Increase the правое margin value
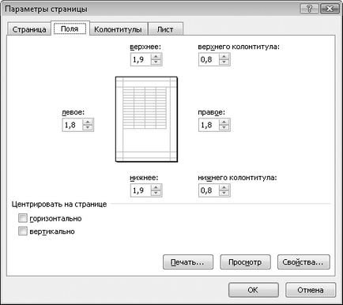The width and height of the screenshot is (343, 305). pos(224,122)
